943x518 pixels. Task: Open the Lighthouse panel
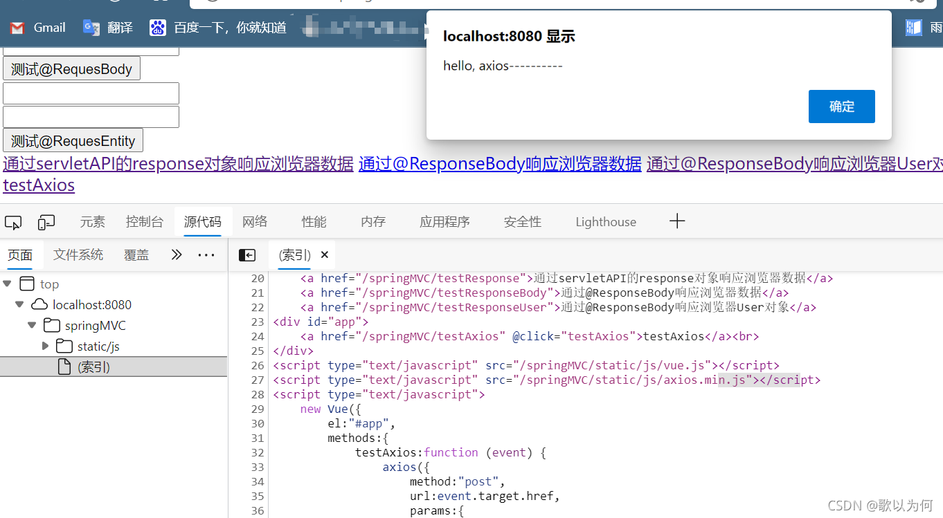[x=605, y=221]
